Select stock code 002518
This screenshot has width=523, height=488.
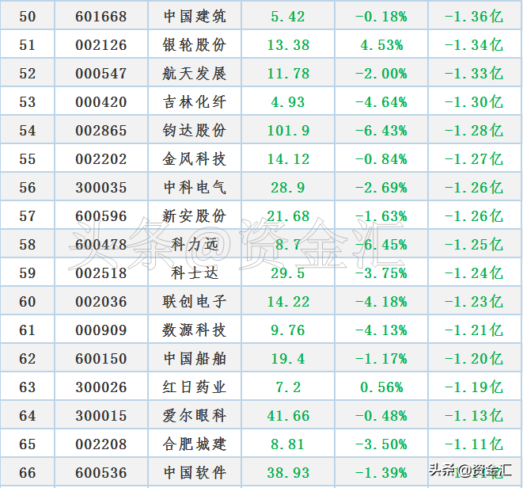coord(101,273)
